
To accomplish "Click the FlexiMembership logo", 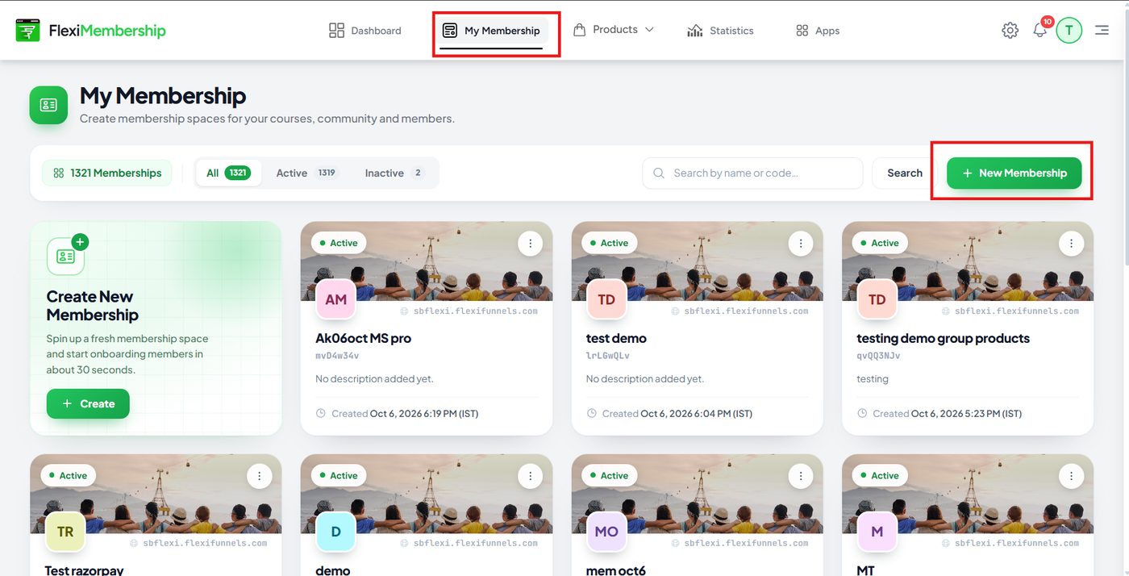I will point(90,31).
